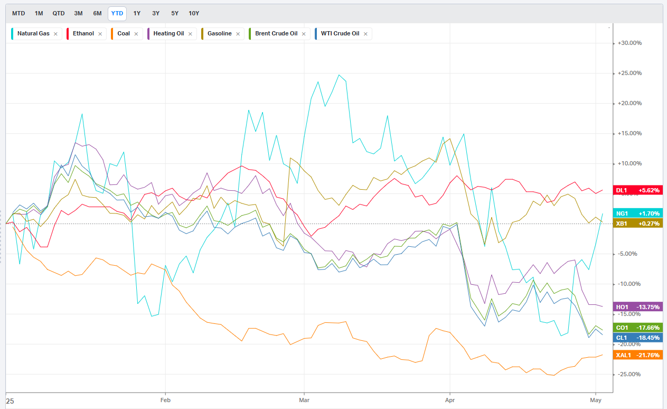Image resolution: width=667 pixels, height=409 pixels.
Task: Click the +25.00% axis value
Action: [x=630, y=73]
